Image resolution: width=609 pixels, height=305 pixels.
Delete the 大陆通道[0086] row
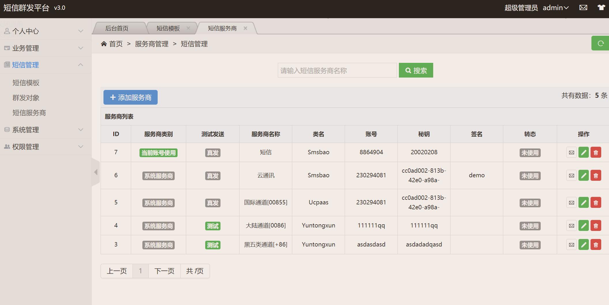pyautogui.click(x=596, y=226)
